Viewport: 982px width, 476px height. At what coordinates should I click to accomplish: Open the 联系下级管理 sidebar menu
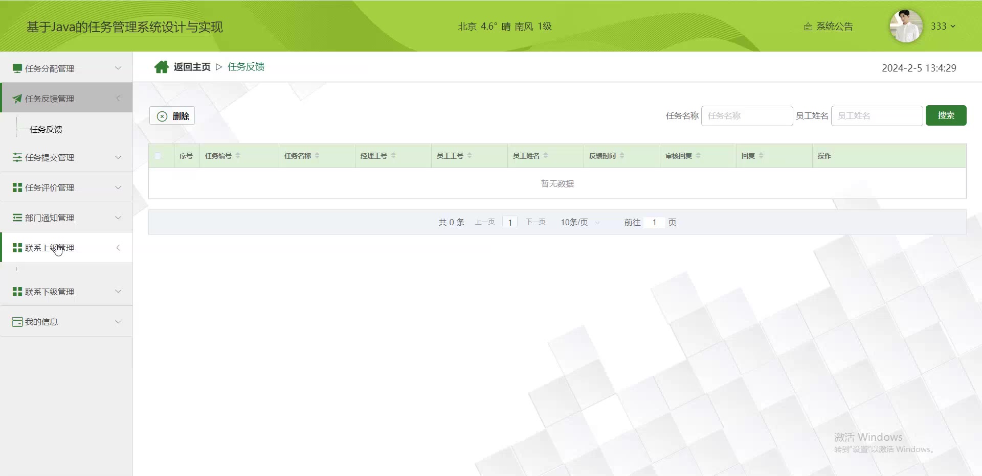coord(66,292)
